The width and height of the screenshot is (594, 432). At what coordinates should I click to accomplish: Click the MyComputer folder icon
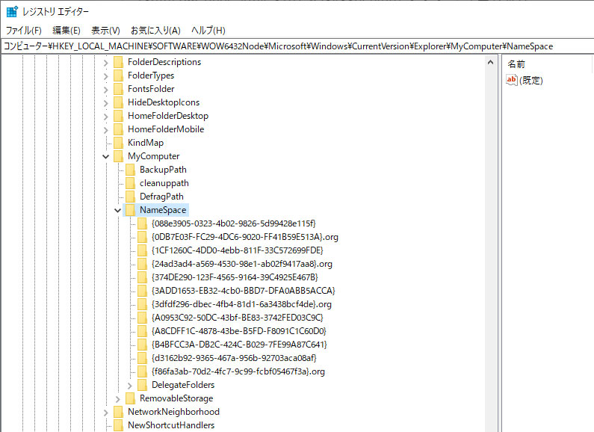(119, 156)
